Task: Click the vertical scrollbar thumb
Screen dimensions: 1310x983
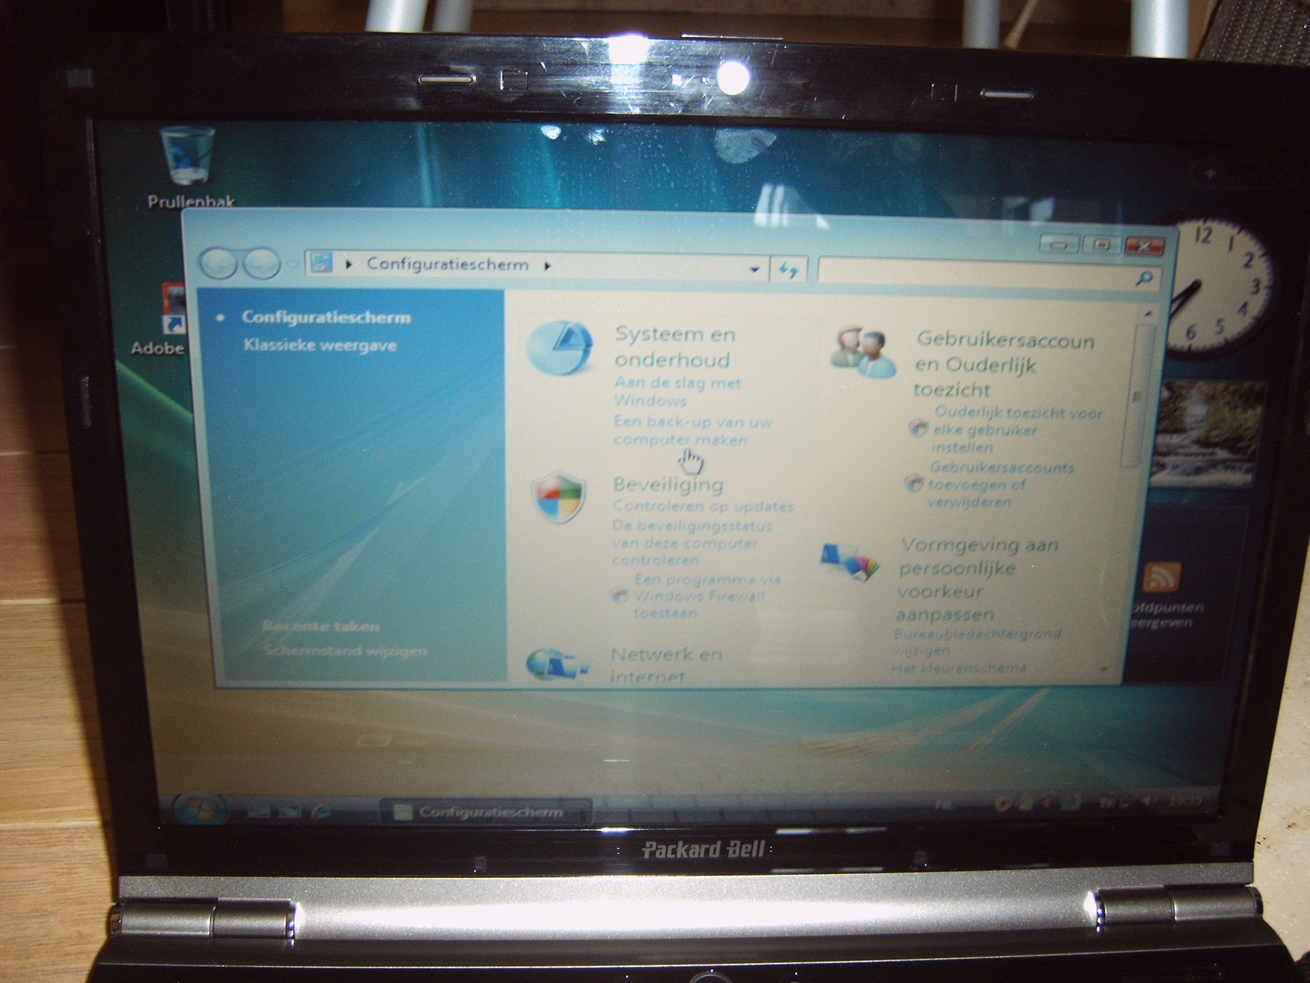Action: click(x=1138, y=396)
